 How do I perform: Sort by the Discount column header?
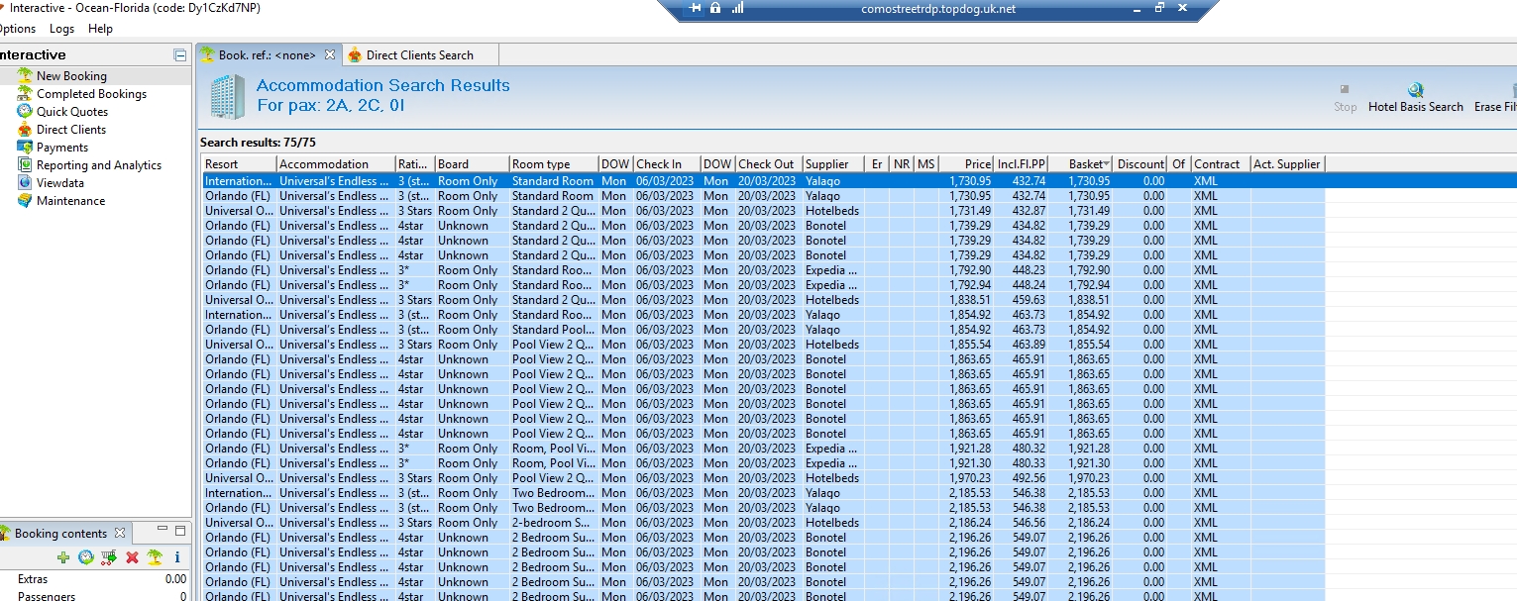pos(1140,164)
